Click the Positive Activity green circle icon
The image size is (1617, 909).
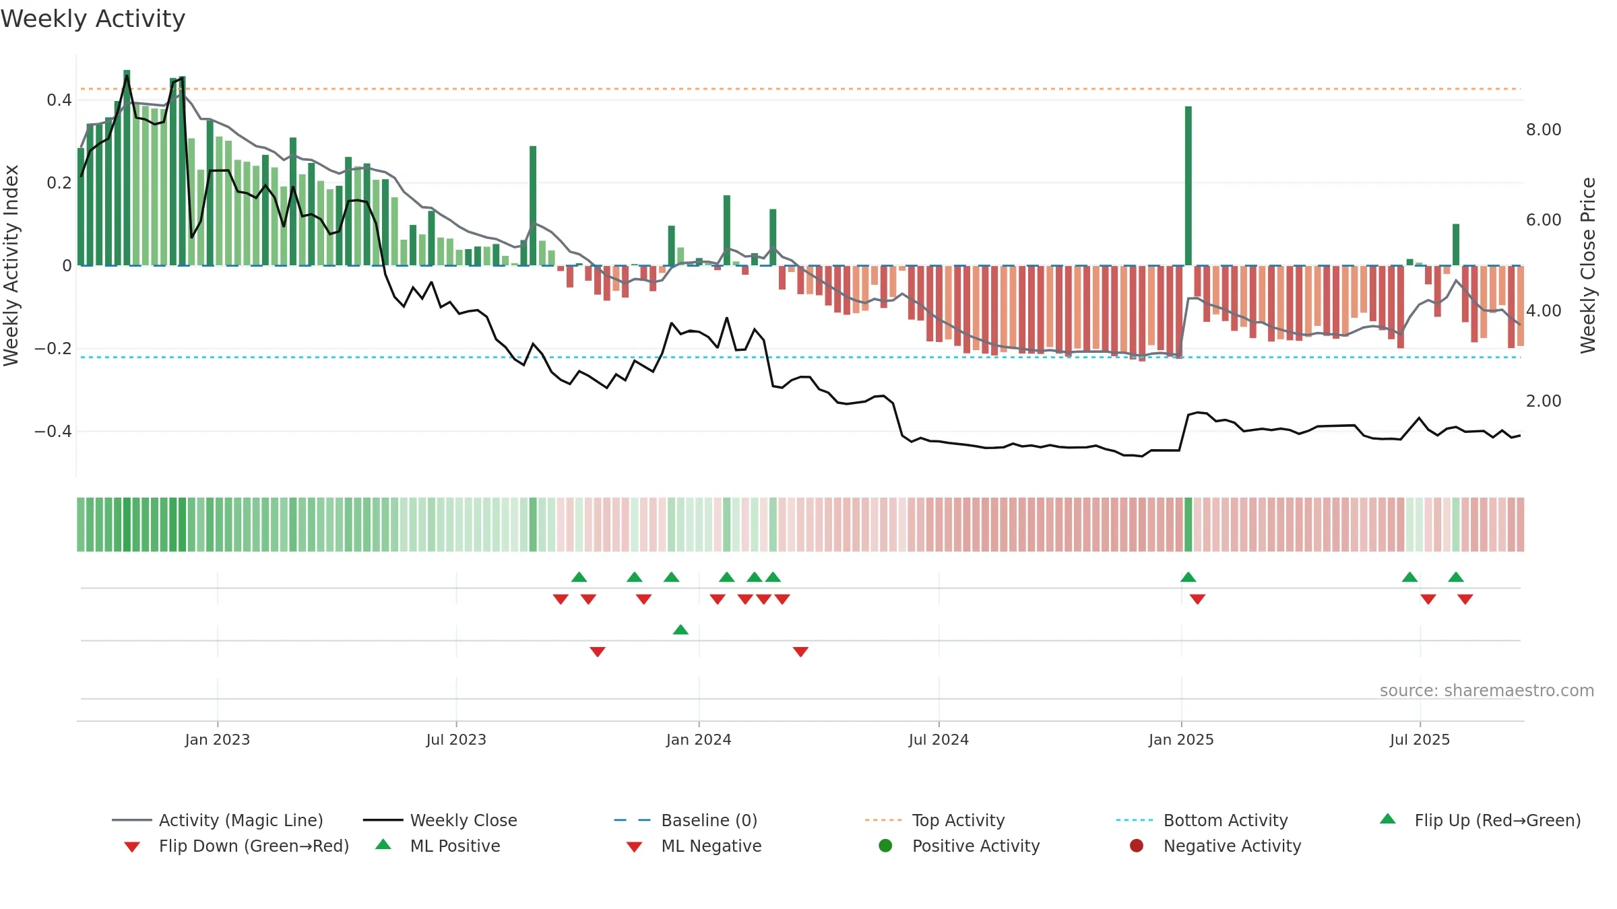[x=886, y=846]
